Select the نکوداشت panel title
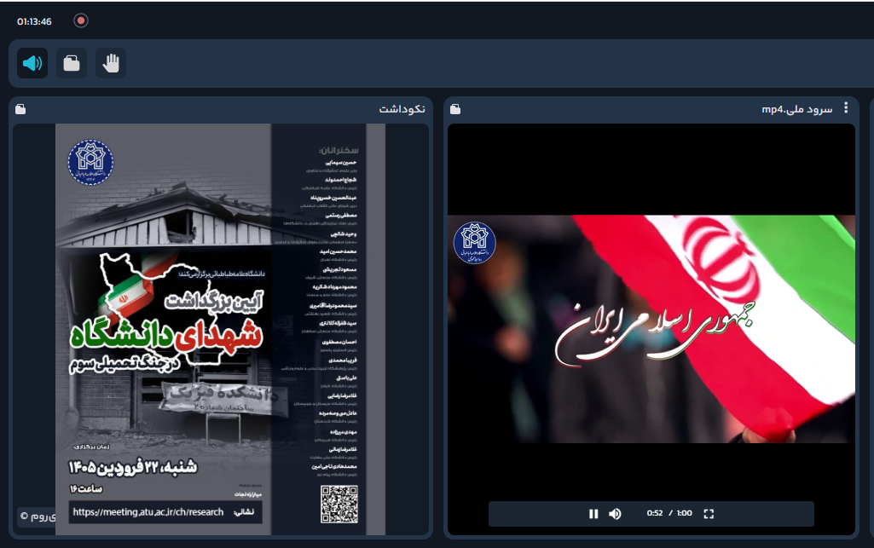The width and height of the screenshot is (874, 548). pyautogui.click(x=402, y=109)
